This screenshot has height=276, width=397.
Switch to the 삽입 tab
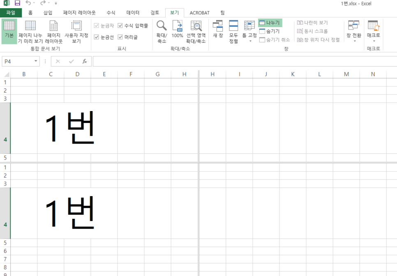[48, 13]
